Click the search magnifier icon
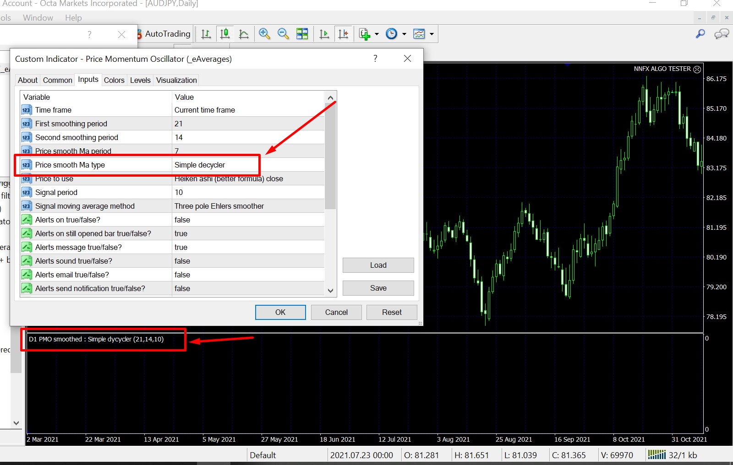This screenshot has height=465, width=733. (x=700, y=34)
